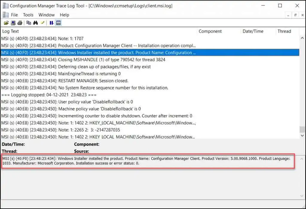Click the Component label in details pane
The image size is (306, 209).
click(x=87, y=144)
